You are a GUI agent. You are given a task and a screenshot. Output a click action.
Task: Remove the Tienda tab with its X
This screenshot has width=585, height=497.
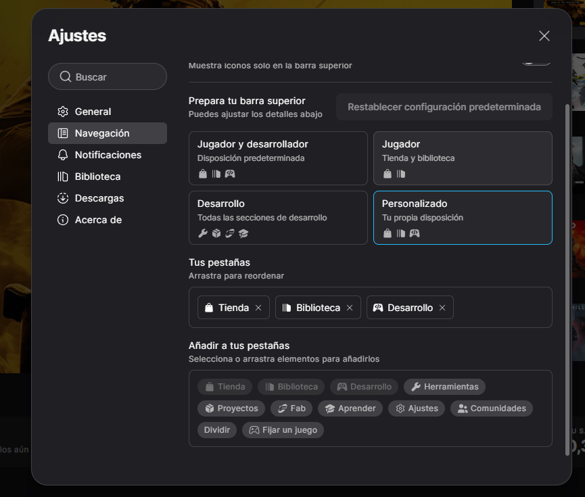pos(258,308)
